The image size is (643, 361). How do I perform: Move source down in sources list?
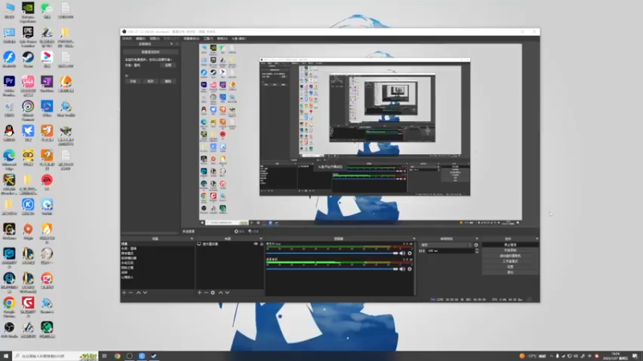point(227,293)
